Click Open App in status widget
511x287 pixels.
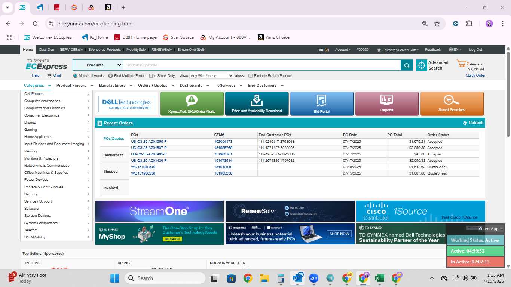point(491,229)
